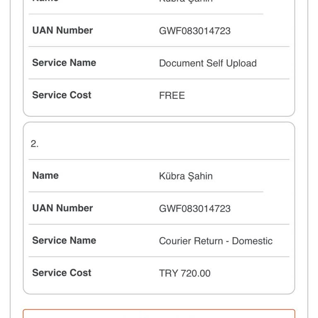Click the Service Name label beside Document Self Upload
Image resolution: width=318 pixels, height=318 pixels.
64,63
